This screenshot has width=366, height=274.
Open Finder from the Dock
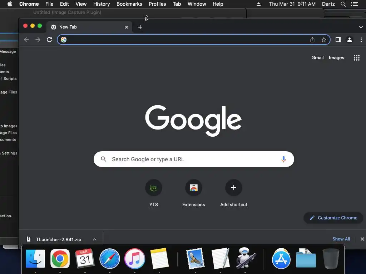(35, 259)
